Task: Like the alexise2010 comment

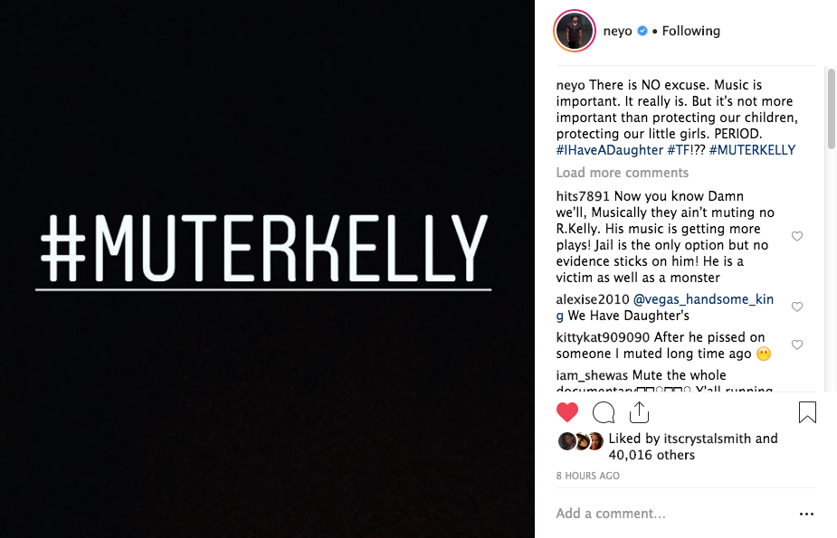Action: point(797,307)
